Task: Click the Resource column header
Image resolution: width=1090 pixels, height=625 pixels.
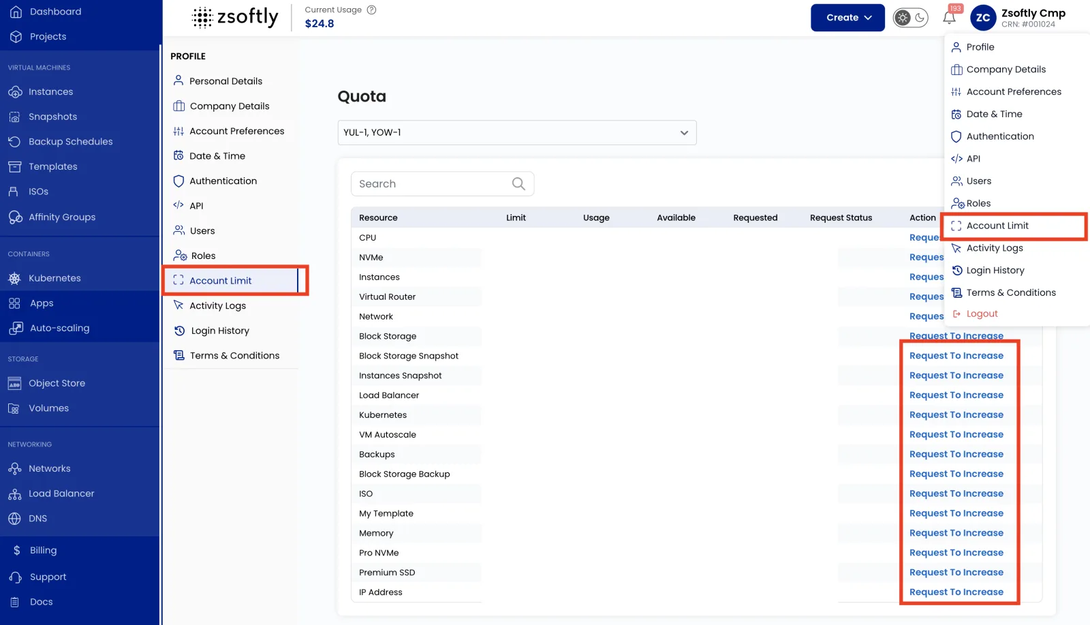Action: [378, 218]
